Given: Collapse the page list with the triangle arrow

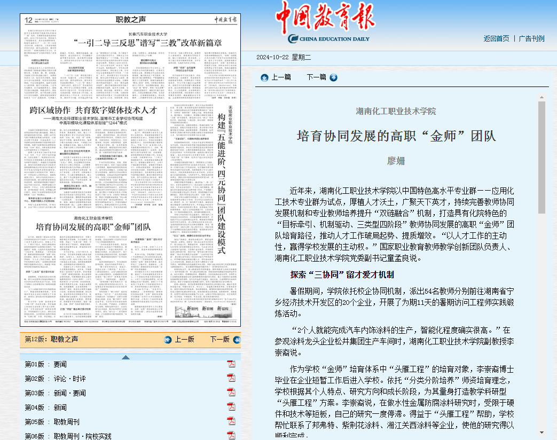Looking at the screenshot, I should 125,357.
